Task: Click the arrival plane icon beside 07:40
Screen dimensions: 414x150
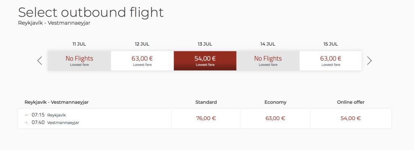Action: [26, 122]
